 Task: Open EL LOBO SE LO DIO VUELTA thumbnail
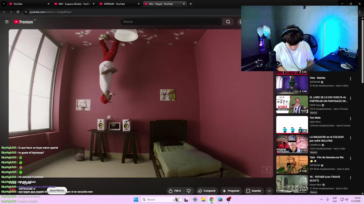pyautogui.click(x=292, y=104)
